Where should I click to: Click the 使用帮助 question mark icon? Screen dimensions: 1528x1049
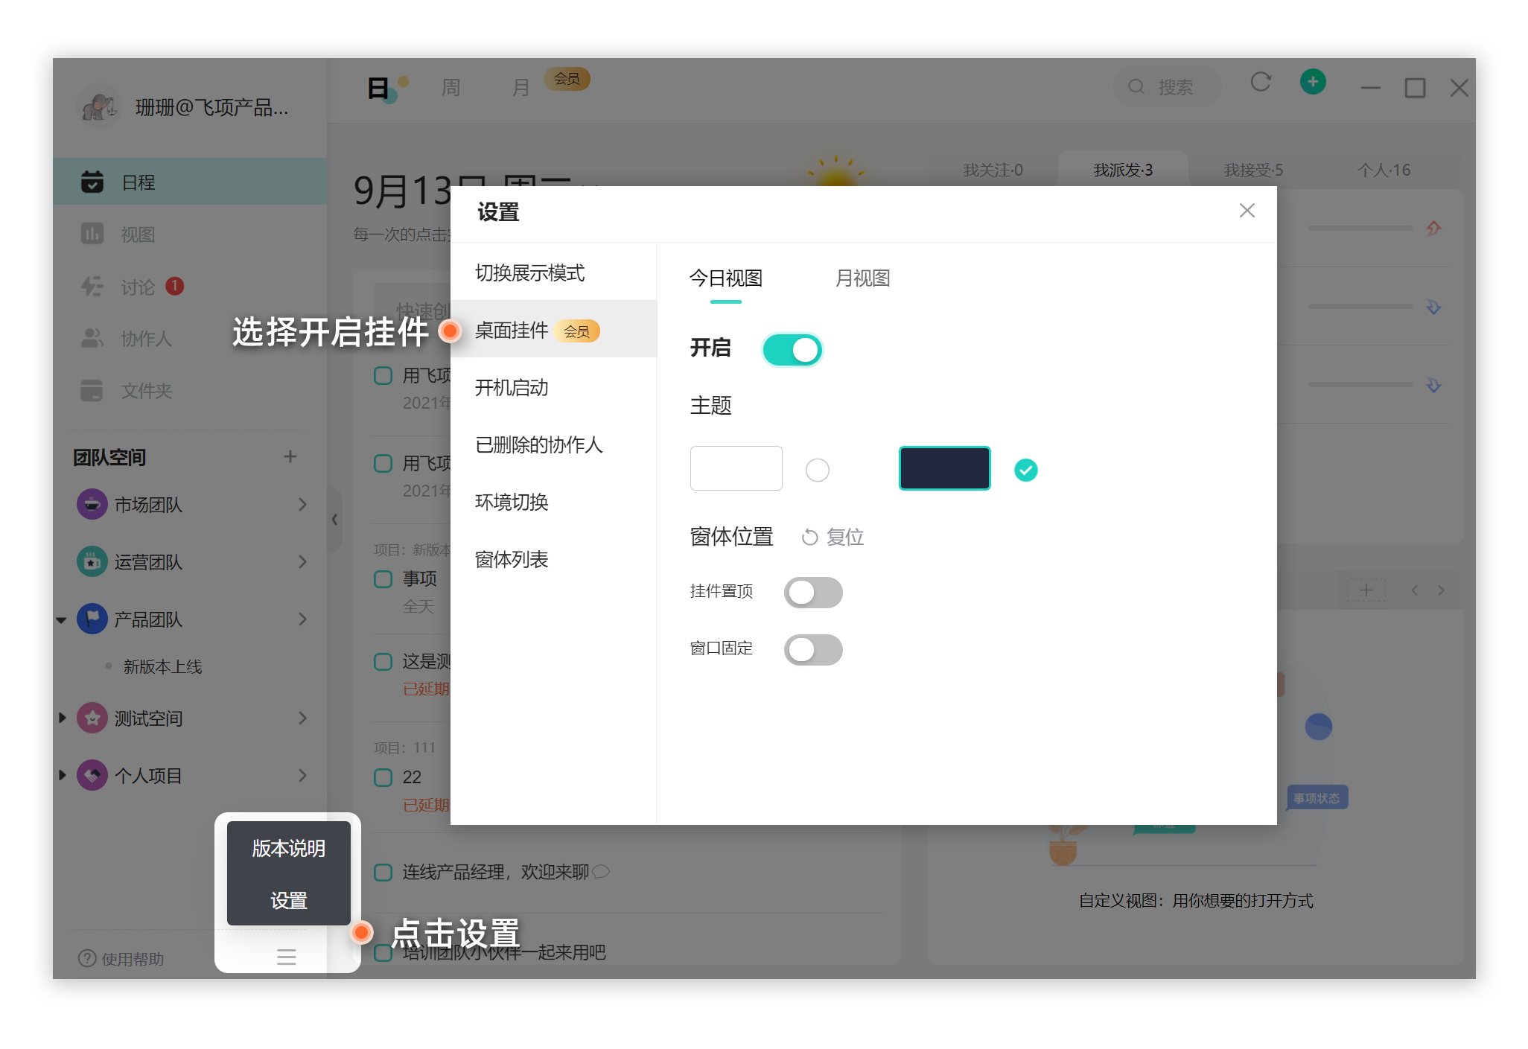click(87, 958)
